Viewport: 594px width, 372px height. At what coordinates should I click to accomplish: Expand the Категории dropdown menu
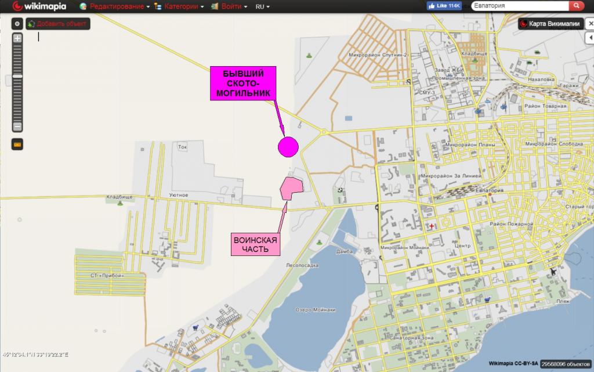coord(182,6)
